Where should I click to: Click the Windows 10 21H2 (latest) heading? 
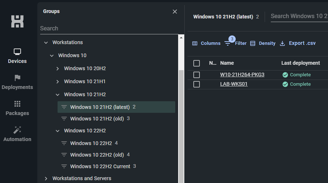[x=223, y=17]
